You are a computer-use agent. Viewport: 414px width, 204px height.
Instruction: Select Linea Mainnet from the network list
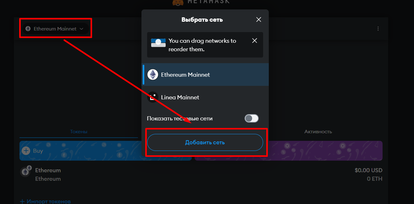point(180,97)
